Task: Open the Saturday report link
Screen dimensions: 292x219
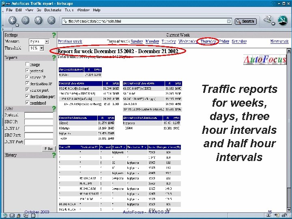Action: [239, 41]
